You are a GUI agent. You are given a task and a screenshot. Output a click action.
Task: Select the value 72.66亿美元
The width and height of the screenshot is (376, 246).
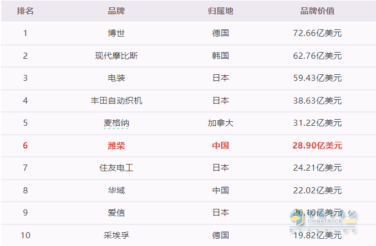317,33
